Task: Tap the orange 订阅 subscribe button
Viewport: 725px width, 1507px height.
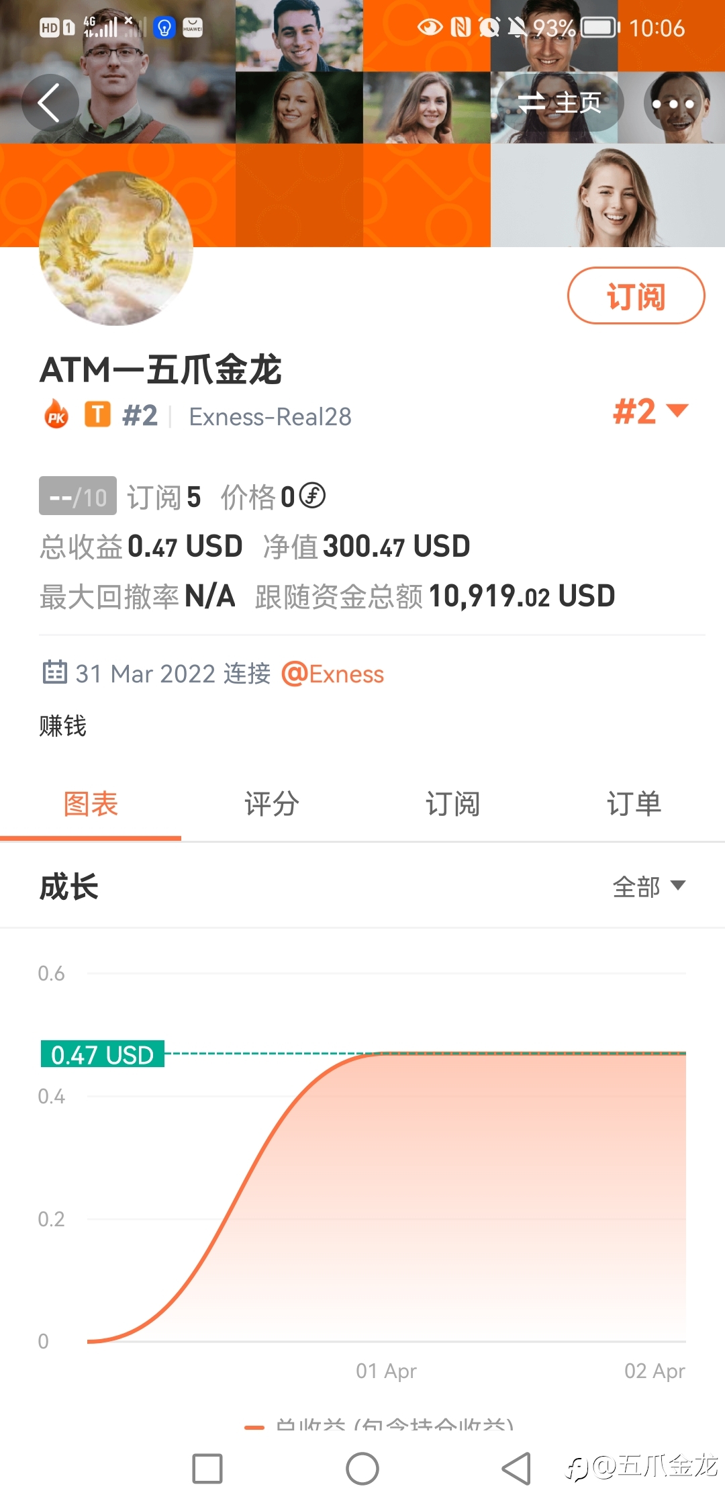Action: [636, 295]
